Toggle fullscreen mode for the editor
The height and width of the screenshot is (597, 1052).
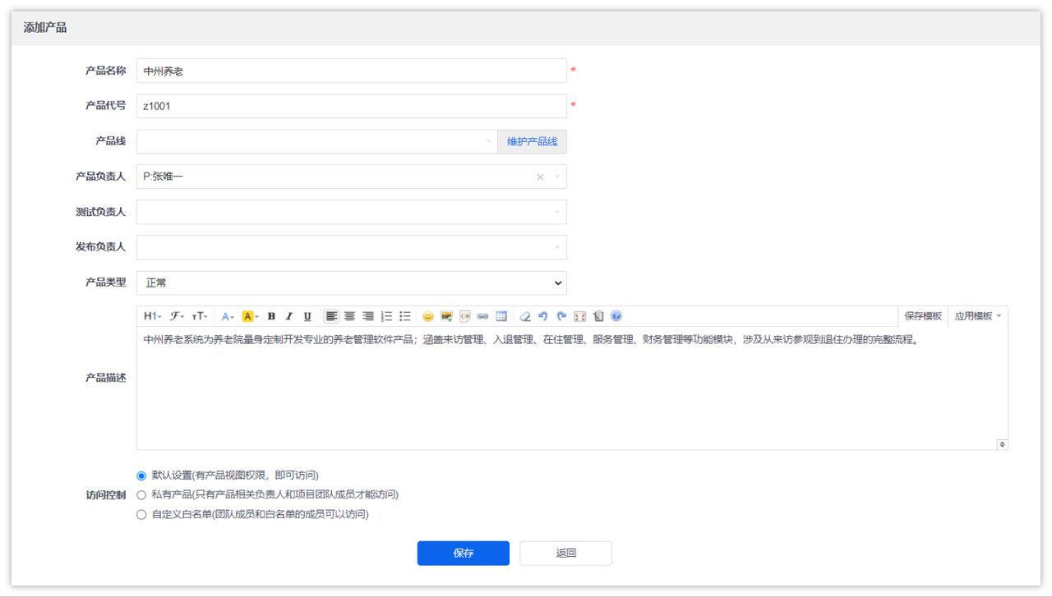tap(580, 316)
